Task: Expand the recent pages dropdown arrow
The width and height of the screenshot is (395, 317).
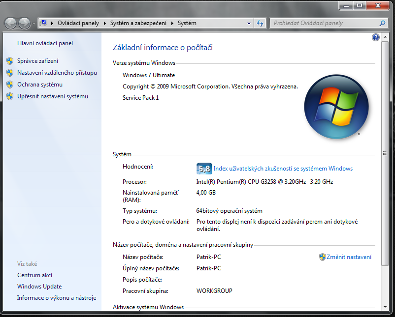Action: (x=34, y=23)
